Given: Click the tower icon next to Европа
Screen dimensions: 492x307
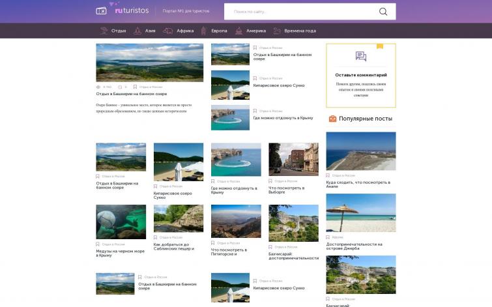Looking at the screenshot, I should 203,31.
